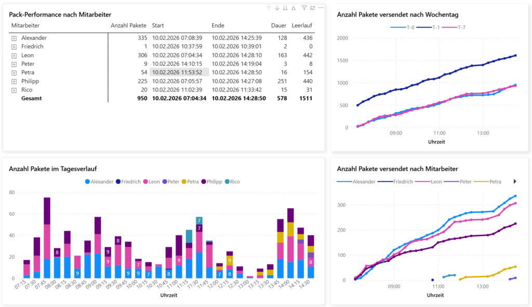Select the highlighted Petra start time cell
Image resolution: width=532 pixels, height=307 pixels.
(179, 72)
